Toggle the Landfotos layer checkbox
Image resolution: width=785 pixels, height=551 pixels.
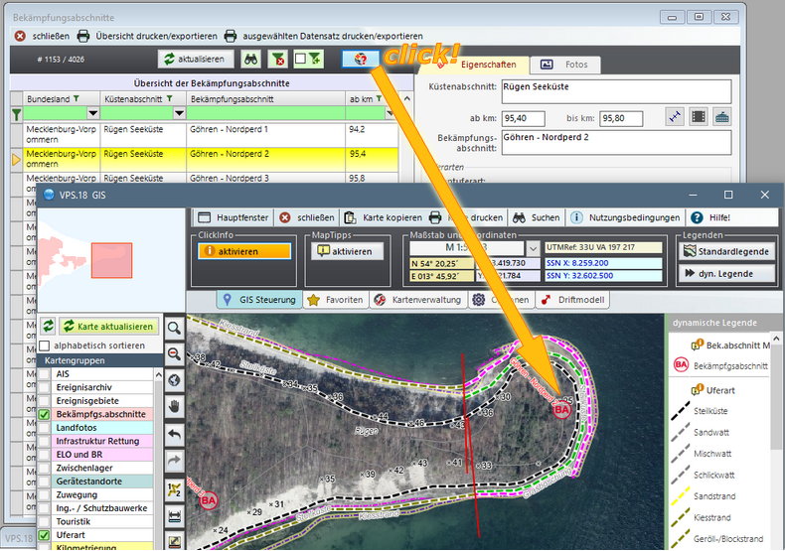(x=45, y=428)
